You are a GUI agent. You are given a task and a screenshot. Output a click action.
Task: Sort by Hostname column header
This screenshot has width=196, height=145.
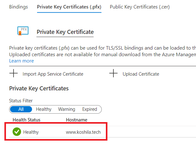click(77, 120)
